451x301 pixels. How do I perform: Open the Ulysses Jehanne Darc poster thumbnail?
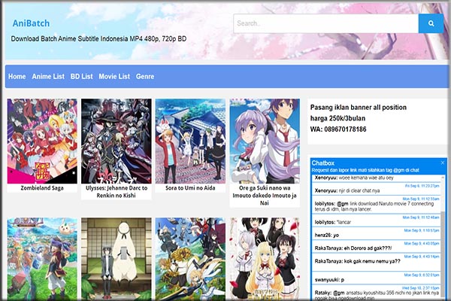(x=117, y=141)
